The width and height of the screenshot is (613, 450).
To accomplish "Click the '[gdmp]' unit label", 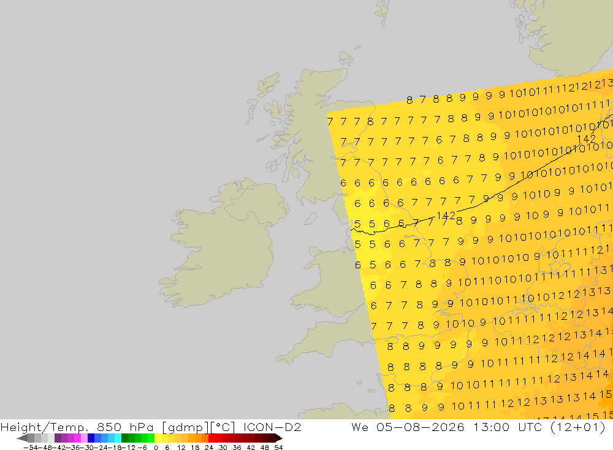I will 186,427.
